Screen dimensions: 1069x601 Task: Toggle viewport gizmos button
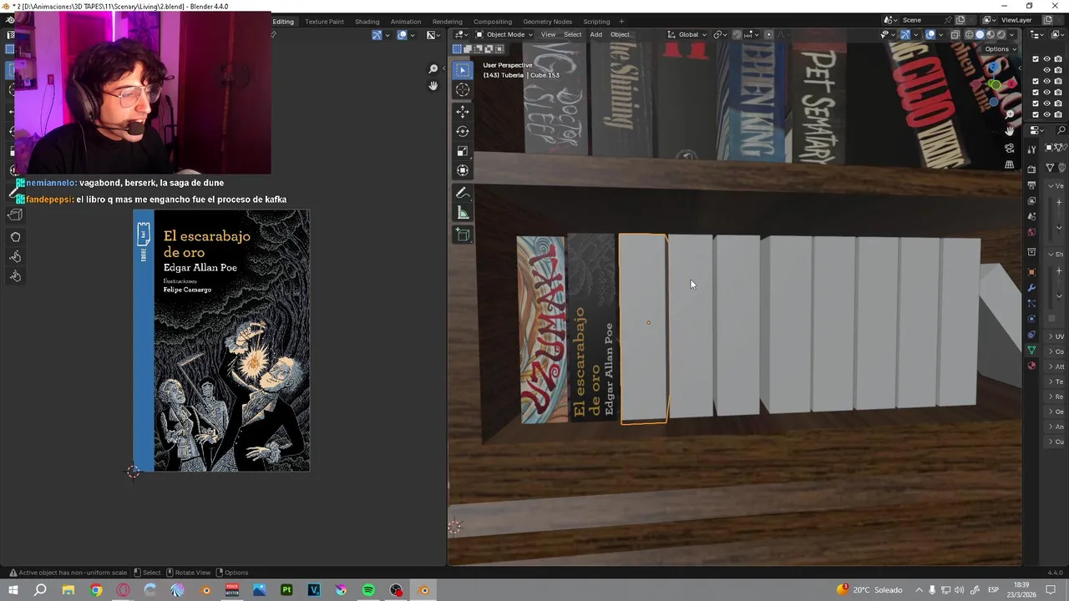point(905,34)
